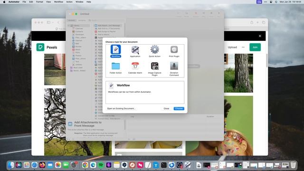Open Firefox from the Dock

pos(42,165)
